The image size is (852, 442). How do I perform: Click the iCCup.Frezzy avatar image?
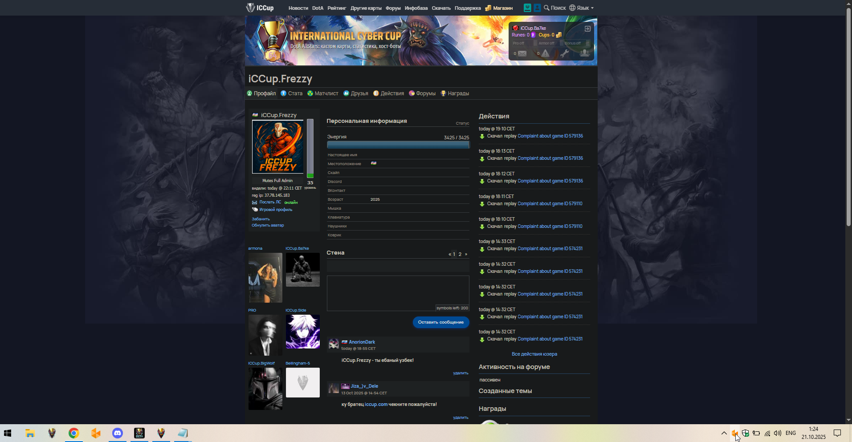pyautogui.click(x=277, y=146)
